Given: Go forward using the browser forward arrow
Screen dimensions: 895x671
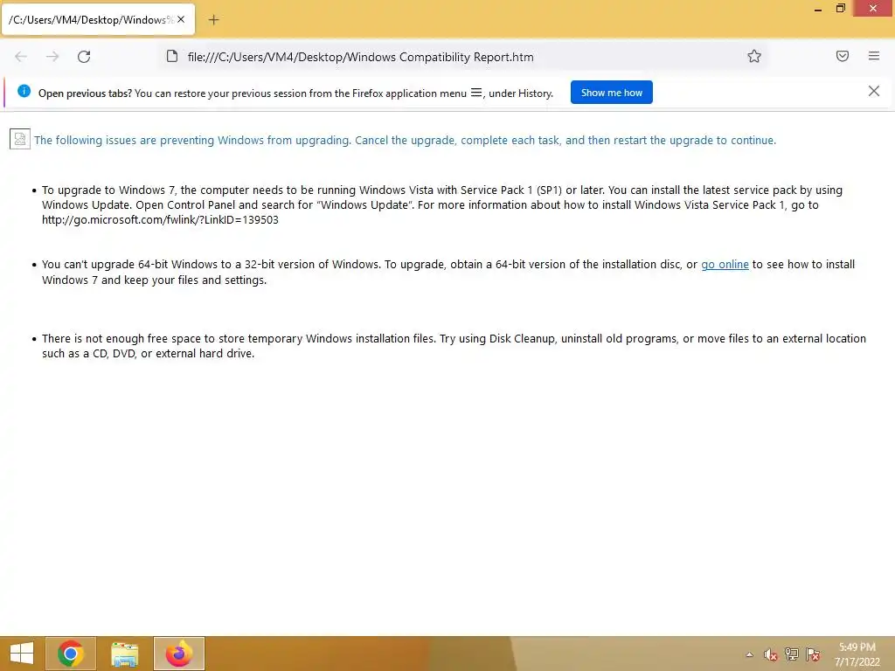Looking at the screenshot, I should 52,57.
